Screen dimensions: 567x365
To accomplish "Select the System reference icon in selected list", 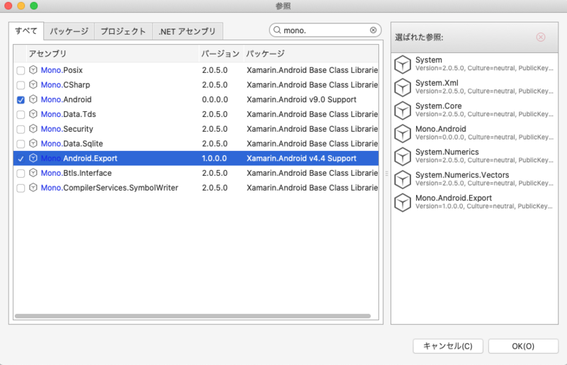I will pyautogui.click(x=403, y=64).
